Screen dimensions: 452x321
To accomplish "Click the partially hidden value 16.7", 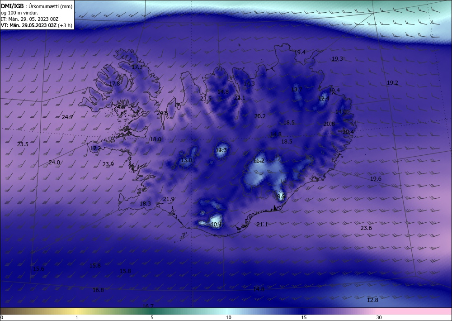I will pyautogui.click(x=148, y=306).
